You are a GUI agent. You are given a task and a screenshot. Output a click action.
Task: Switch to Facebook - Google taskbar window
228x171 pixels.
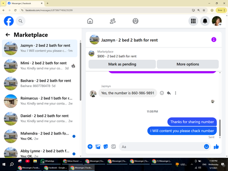pyautogui.click(x=56, y=168)
